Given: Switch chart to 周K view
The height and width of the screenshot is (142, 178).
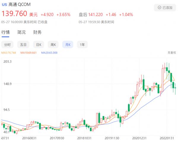Looking at the screenshot, I should coord(53,45).
